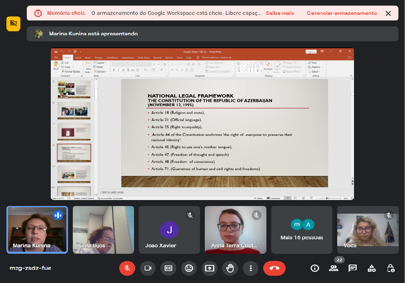Toggle the camera button
Viewport: 408px width, 283px height.
click(148, 268)
